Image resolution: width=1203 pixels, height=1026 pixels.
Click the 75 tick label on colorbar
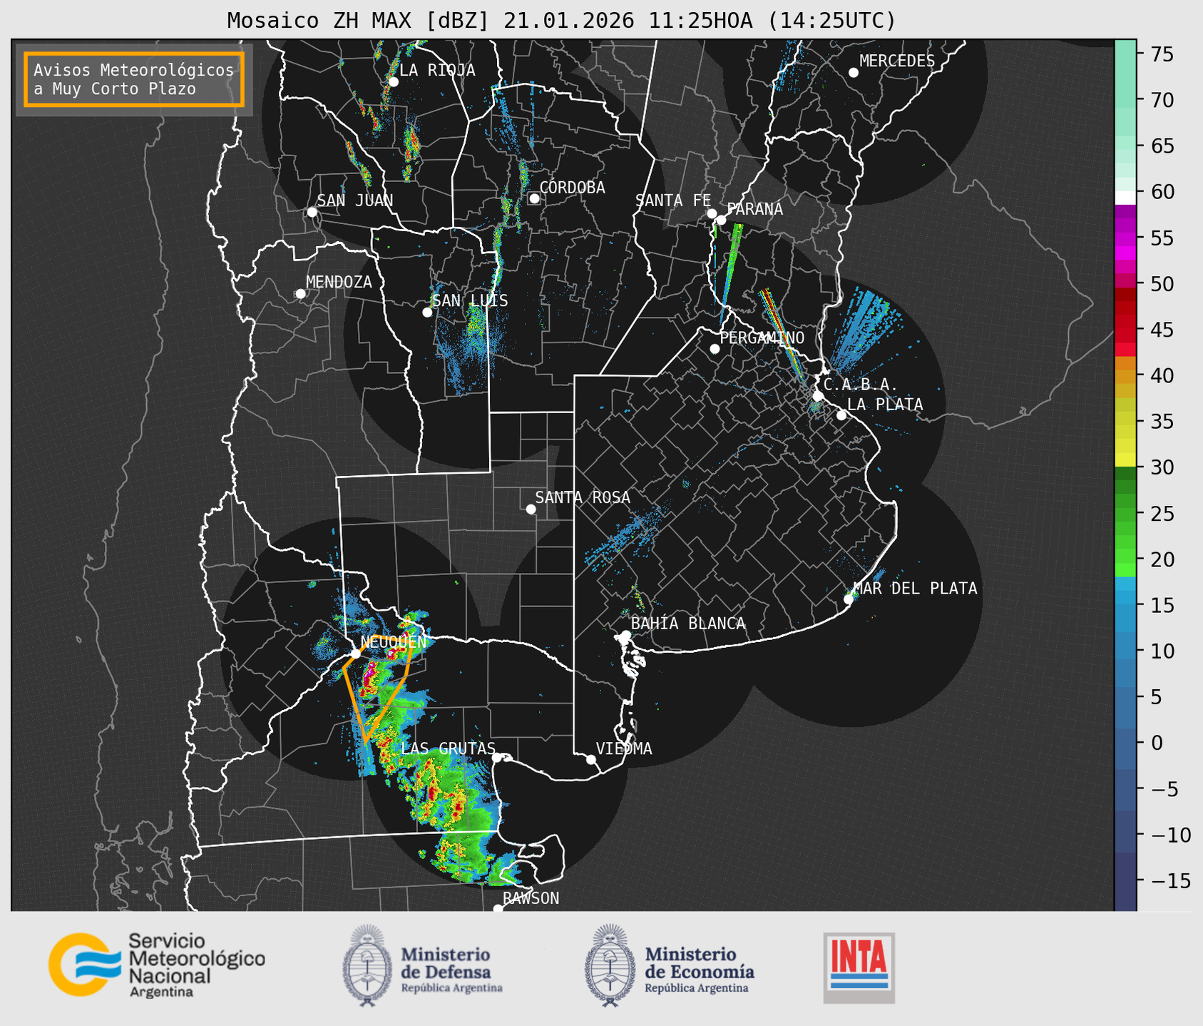coord(1162,54)
